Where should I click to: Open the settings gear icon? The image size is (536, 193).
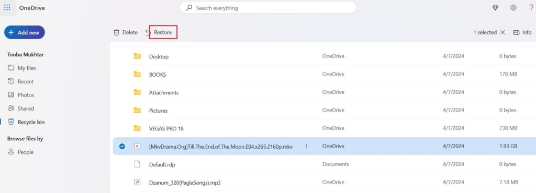point(513,8)
